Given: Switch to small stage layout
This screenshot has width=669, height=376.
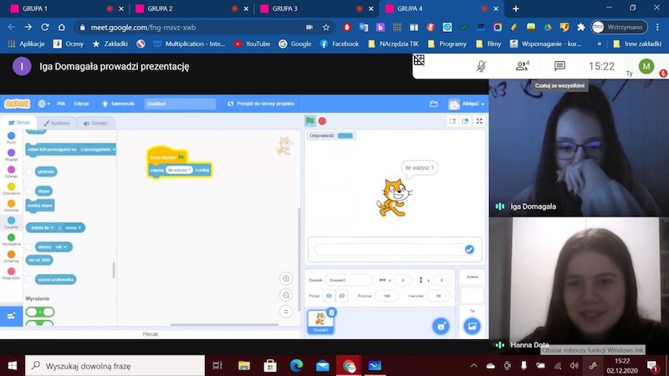Looking at the screenshot, I should pyautogui.click(x=452, y=121).
